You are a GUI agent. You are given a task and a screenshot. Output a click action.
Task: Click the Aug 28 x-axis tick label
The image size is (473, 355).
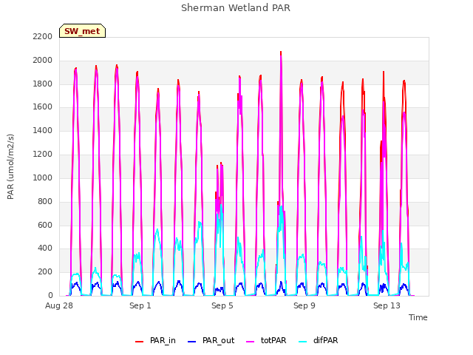tap(59, 305)
